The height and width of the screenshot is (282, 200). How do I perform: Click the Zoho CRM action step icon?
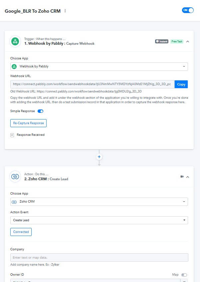[x=15, y=177]
